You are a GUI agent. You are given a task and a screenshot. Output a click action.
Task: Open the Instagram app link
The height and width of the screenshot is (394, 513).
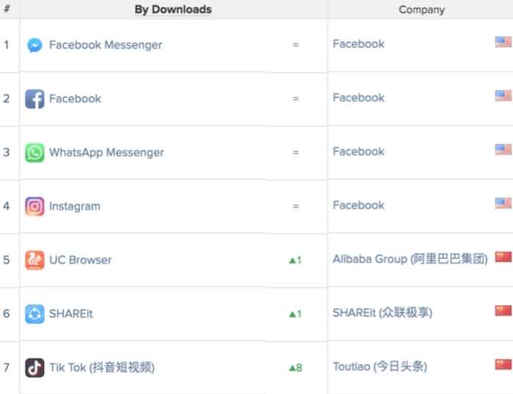[x=75, y=206]
